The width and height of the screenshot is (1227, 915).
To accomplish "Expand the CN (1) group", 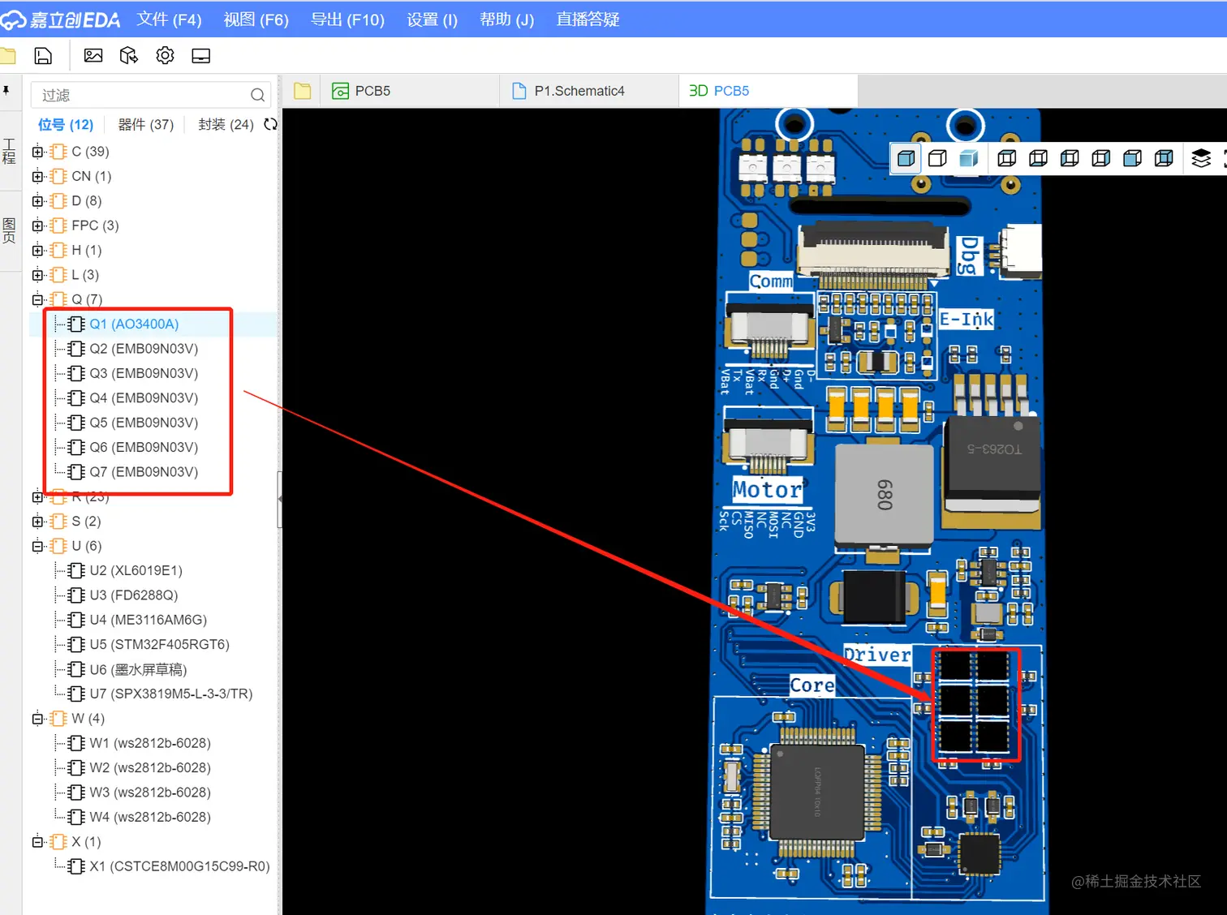I will 38,176.
